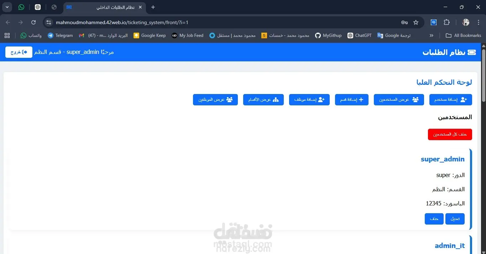Open a new browser tab
This screenshot has height=254, width=486.
[153, 7]
